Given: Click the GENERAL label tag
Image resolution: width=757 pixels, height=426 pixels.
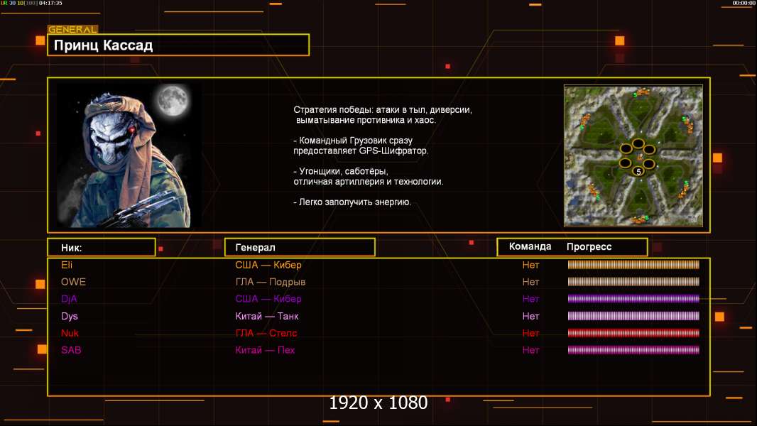Looking at the screenshot, I should click(72, 29).
